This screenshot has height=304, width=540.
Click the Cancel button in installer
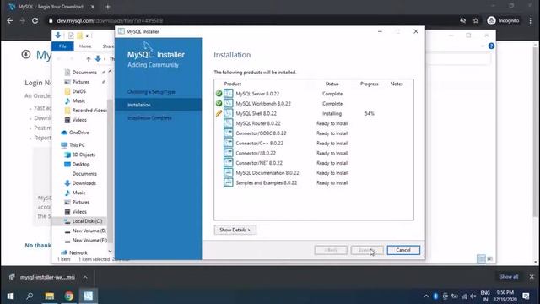click(403, 250)
